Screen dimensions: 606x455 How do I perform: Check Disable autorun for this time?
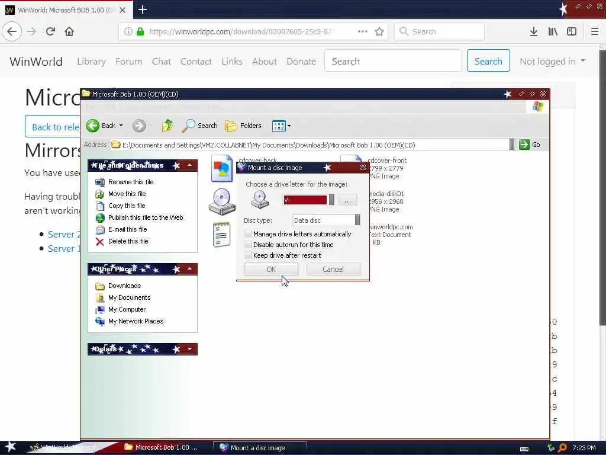(248, 245)
